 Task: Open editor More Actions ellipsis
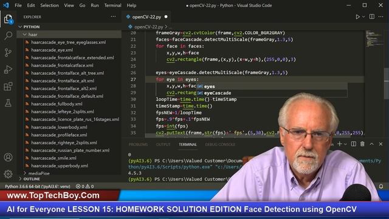[x=381, y=16]
